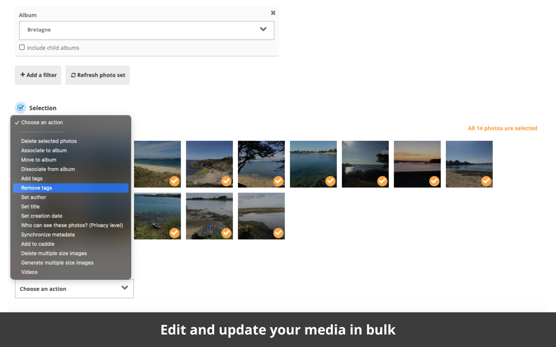556x347 pixels.
Task: Choose Delete selected photos from the list
Action: tap(71, 141)
